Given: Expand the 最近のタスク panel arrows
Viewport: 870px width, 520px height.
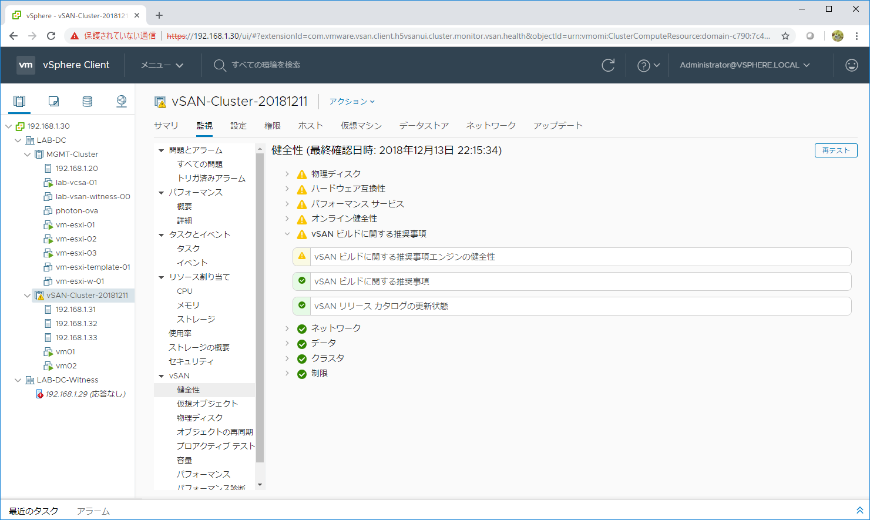Looking at the screenshot, I should pyautogui.click(x=859, y=511).
